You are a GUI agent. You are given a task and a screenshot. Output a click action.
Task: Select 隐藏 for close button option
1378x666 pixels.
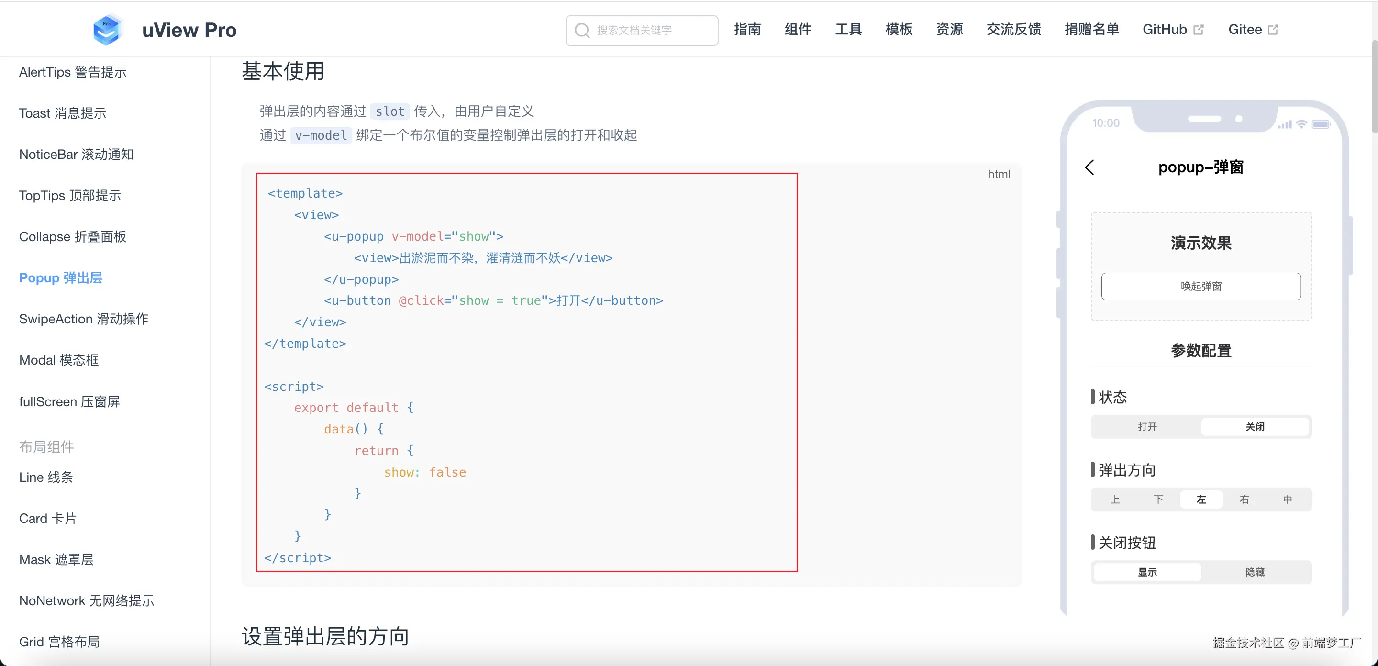pyautogui.click(x=1255, y=572)
